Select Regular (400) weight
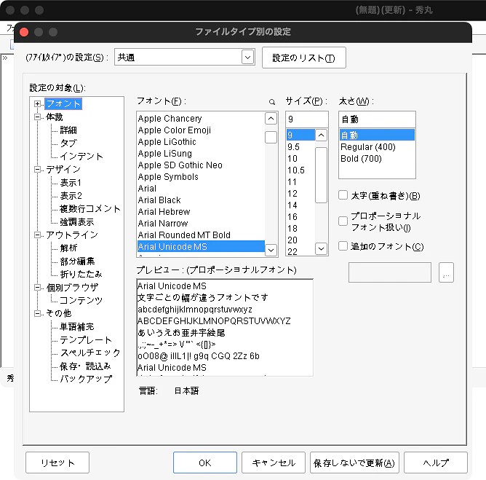This screenshot has height=480, width=486. 377,146
